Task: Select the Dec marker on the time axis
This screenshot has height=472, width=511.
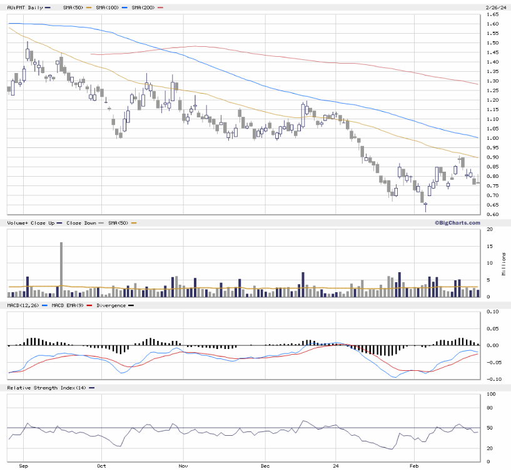Action: pyautogui.click(x=265, y=466)
